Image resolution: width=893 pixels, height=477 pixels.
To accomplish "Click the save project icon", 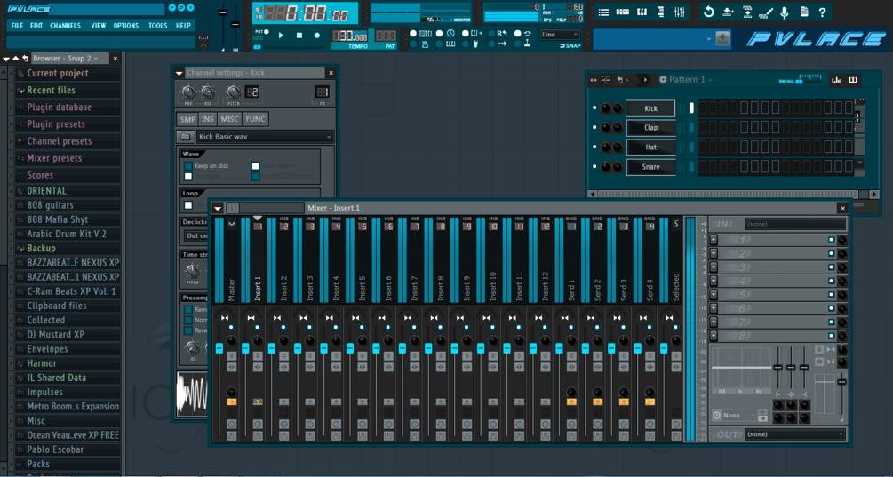I will click(729, 12).
